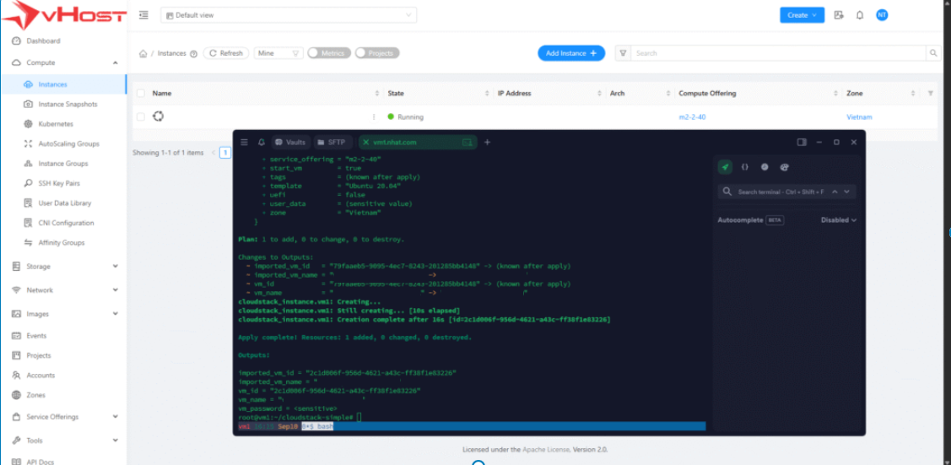The height and width of the screenshot is (465, 951).
Task: Open Kubernetes in the sidebar menu
Action: 56,124
